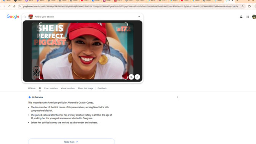Click the AI Overview heading
This screenshot has height=144, width=256.
pos(37,97)
